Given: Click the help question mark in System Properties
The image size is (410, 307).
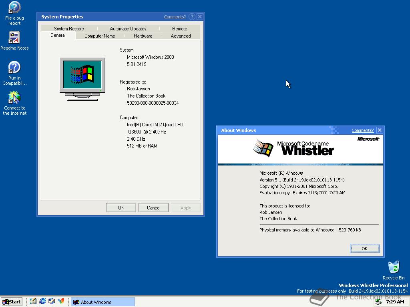Looking at the screenshot, I should [192, 17].
